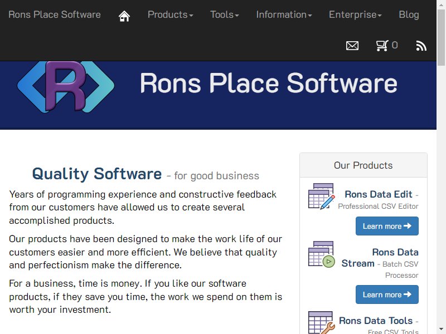Learn more about Rons Data Stream
Screen dimensions: 446x334
(387, 294)
